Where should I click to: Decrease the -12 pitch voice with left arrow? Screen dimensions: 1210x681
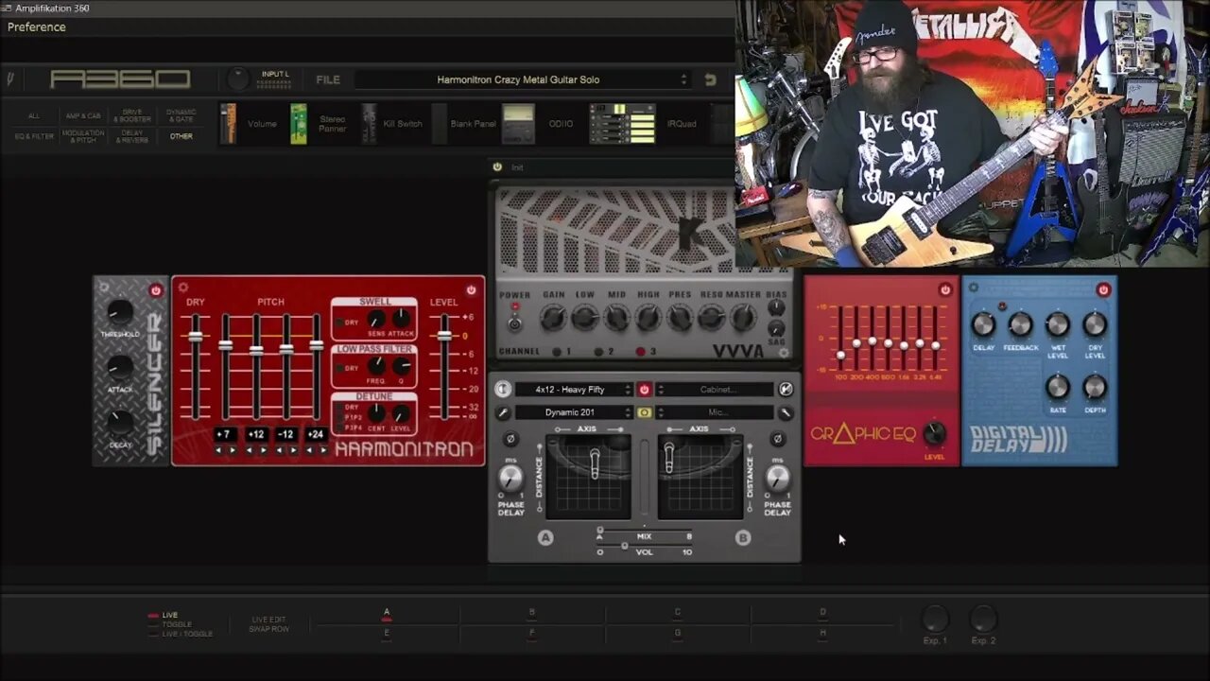[279, 450]
